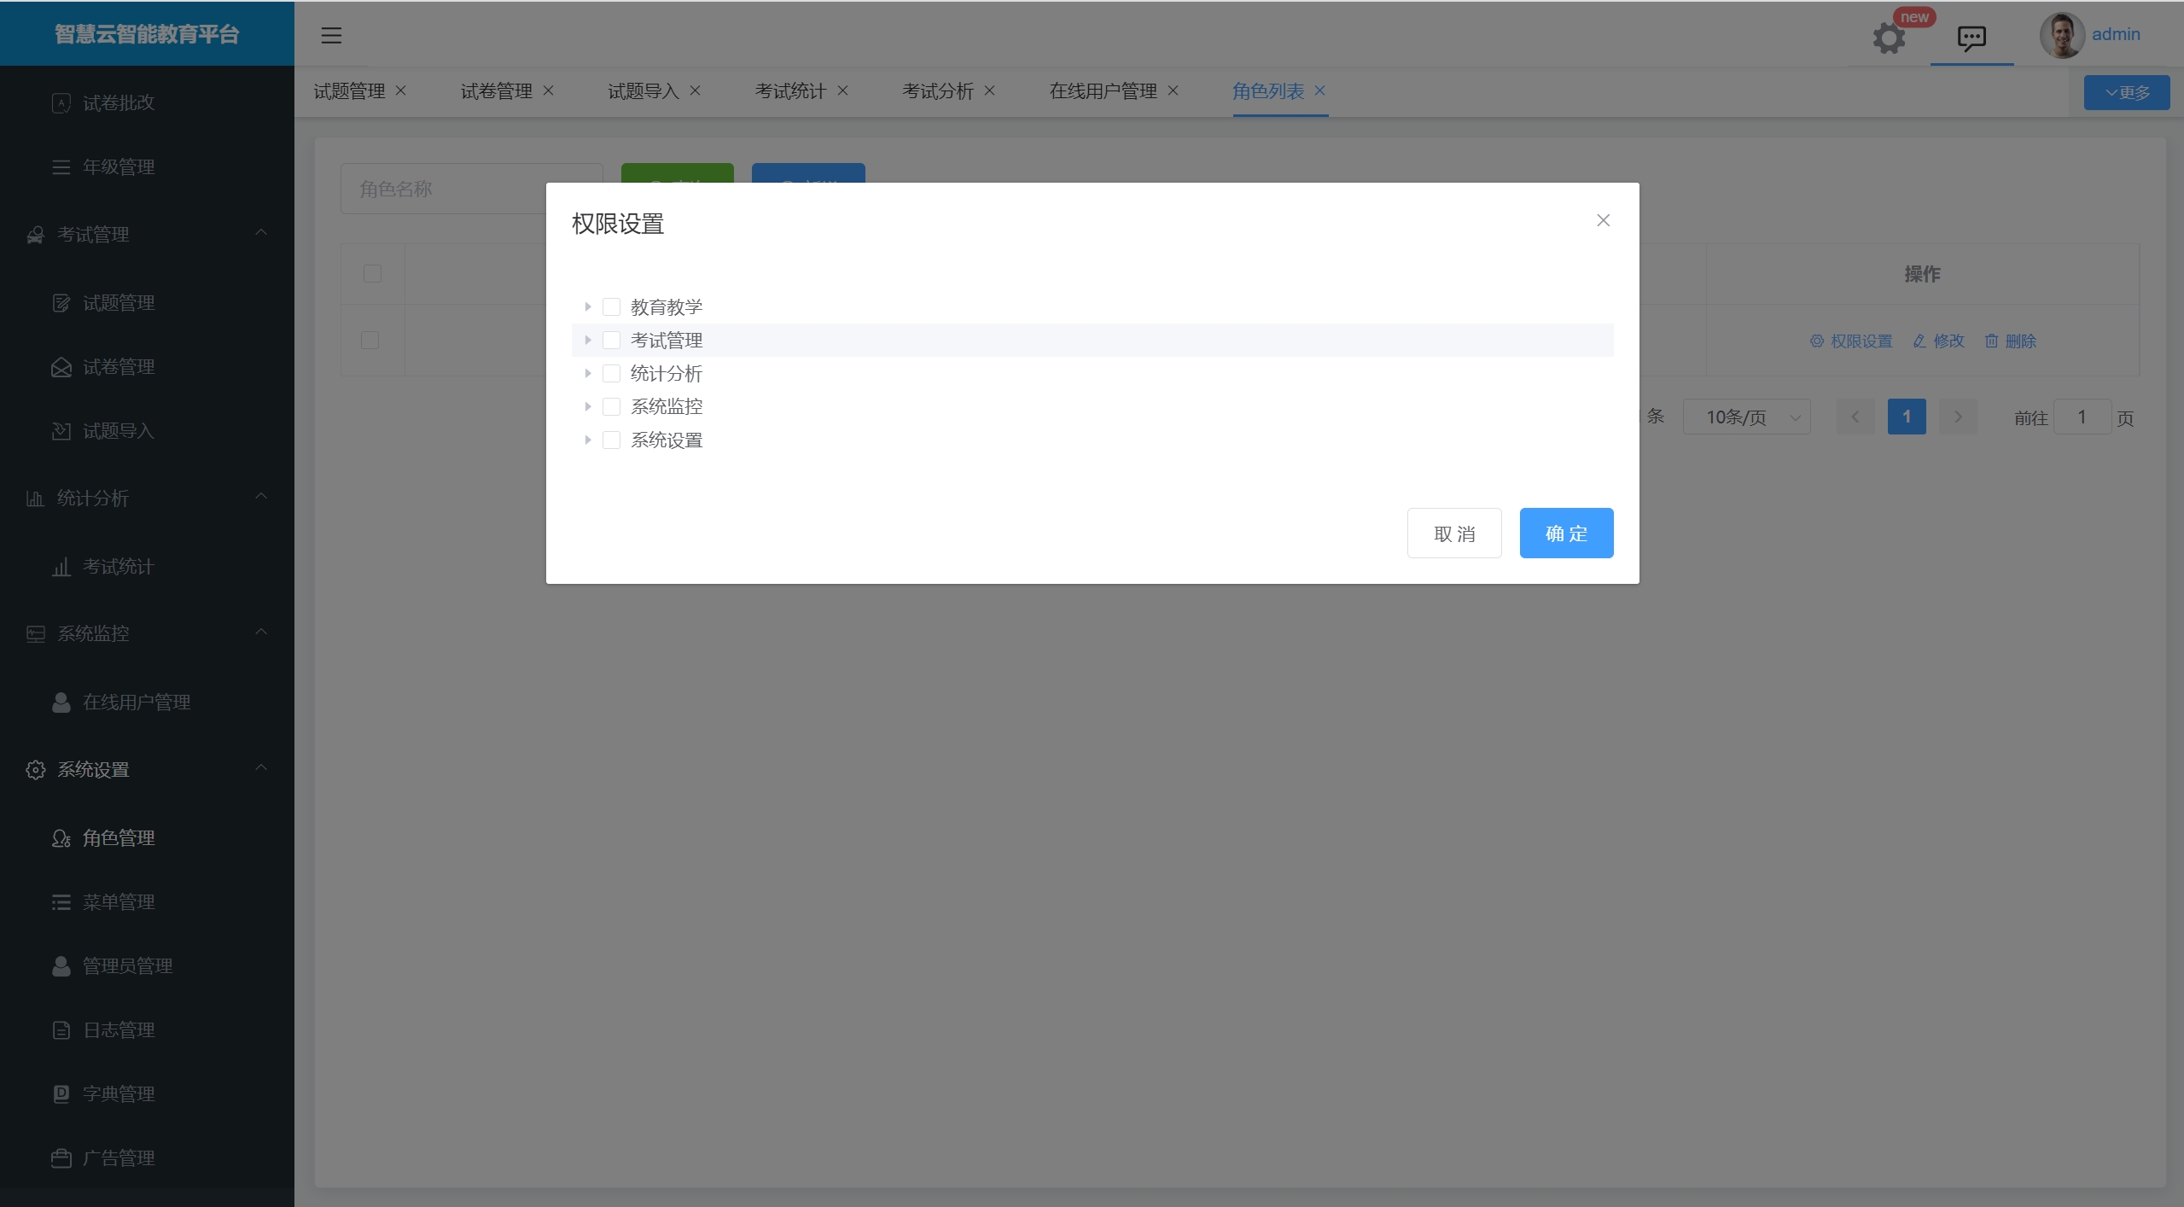The image size is (2184, 1207).
Task: Expand the 统计分析 tree node arrow
Action: click(587, 373)
